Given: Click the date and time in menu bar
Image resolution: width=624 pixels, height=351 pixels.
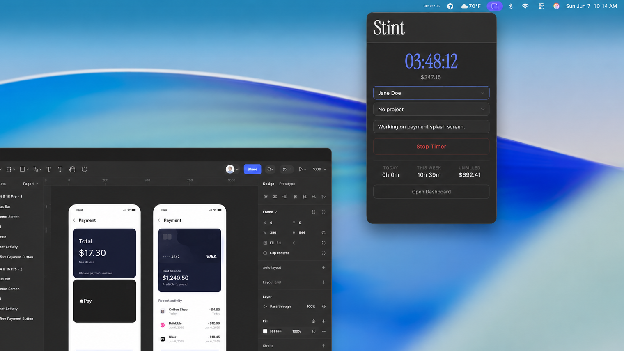Looking at the screenshot, I should (591, 6).
